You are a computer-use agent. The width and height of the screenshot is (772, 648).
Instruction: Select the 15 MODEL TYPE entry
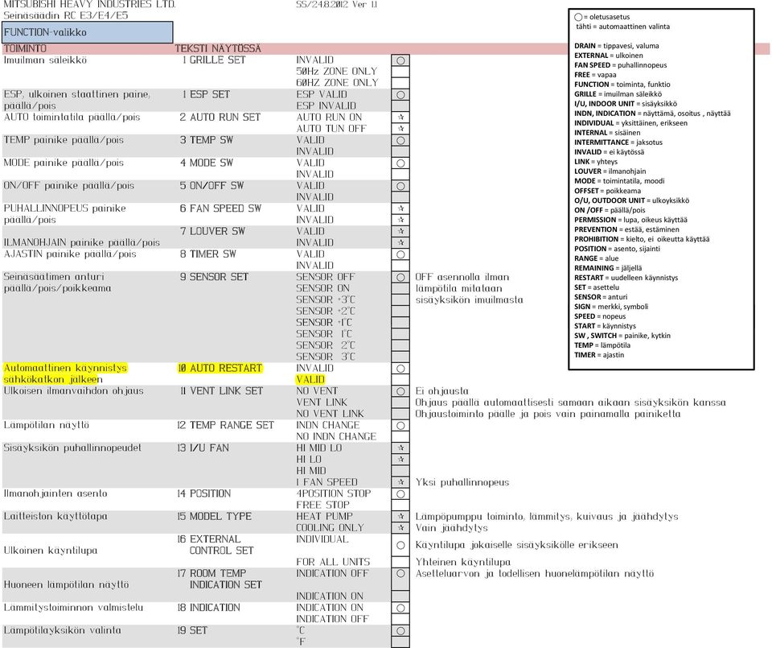click(214, 517)
